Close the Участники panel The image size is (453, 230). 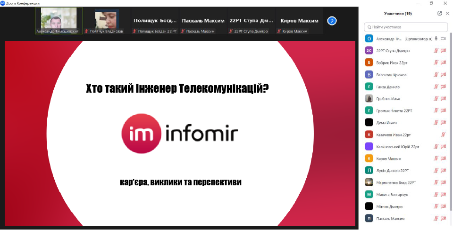(447, 14)
